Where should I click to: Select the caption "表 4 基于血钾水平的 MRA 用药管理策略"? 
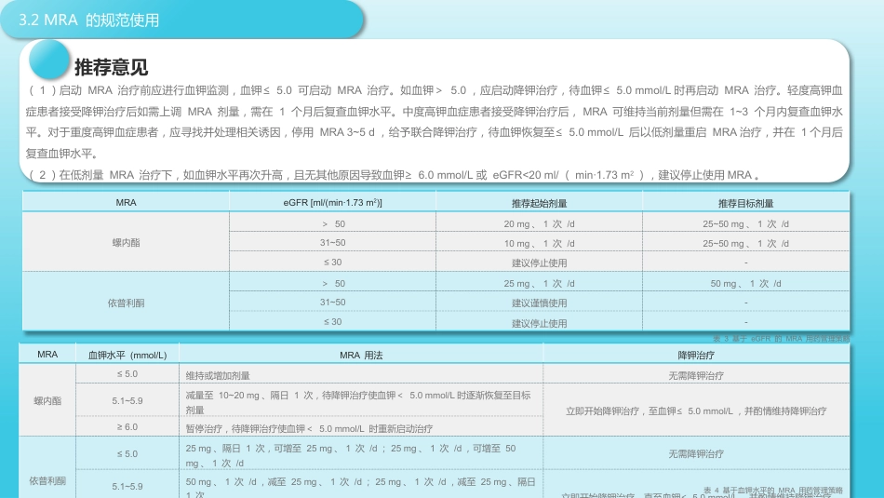773,491
